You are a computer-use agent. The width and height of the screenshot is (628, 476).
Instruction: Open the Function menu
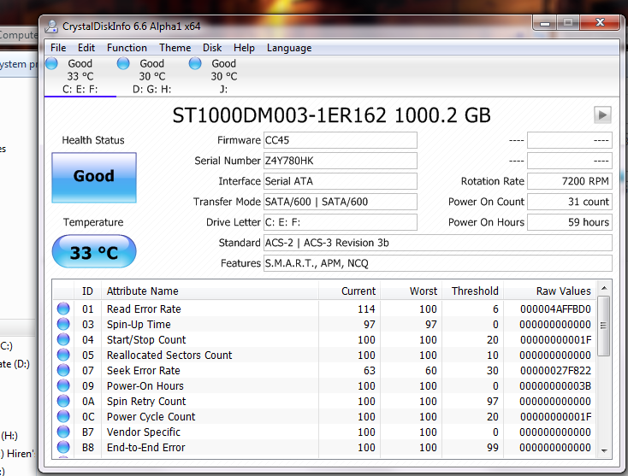[127, 48]
